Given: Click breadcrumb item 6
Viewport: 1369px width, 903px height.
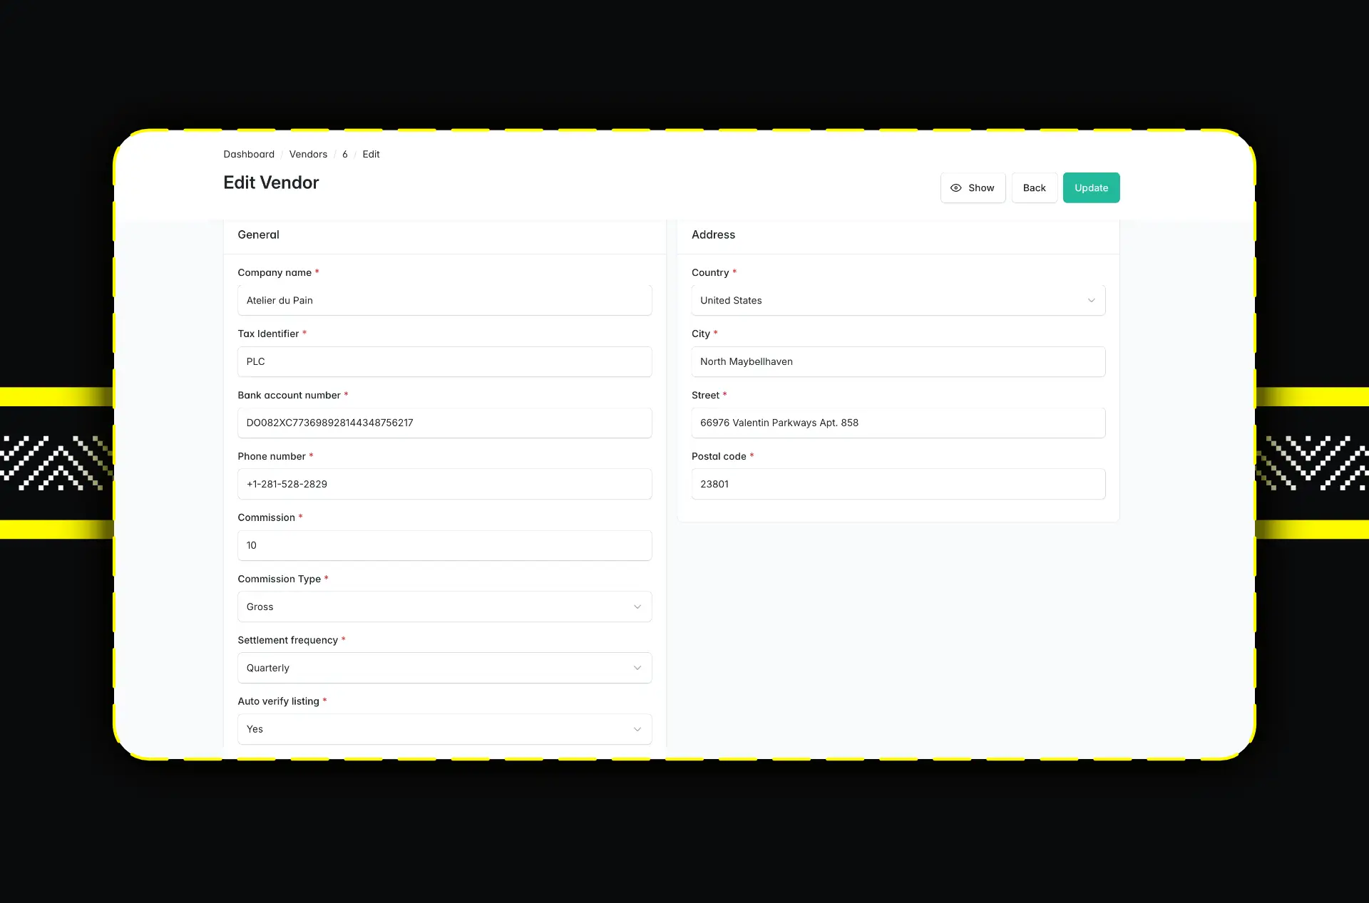Looking at the screenshot, I should coord(345,154).
